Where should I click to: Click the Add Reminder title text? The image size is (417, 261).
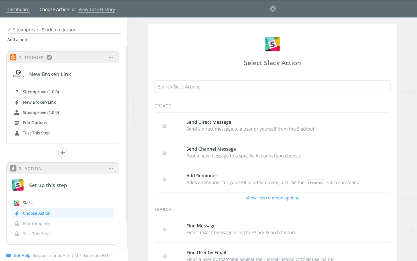click(x=202, y=176)
